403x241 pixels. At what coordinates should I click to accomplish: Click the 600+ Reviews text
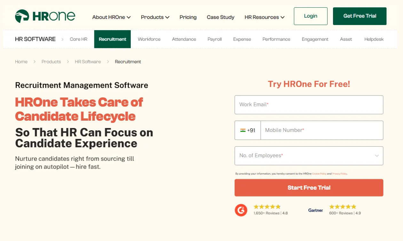point(341,213)
